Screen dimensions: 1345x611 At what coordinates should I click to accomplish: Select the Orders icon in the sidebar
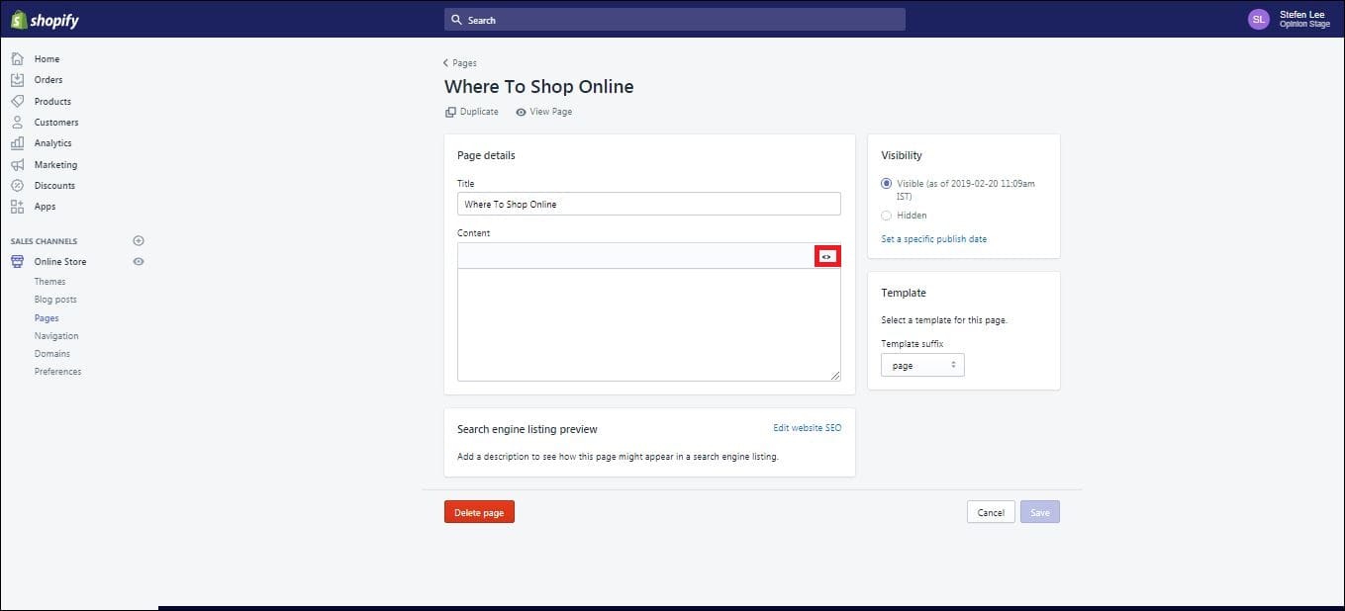pyautogui.click(x=18, y=79)
